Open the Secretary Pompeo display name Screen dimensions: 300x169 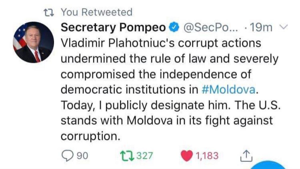[113, 27]
